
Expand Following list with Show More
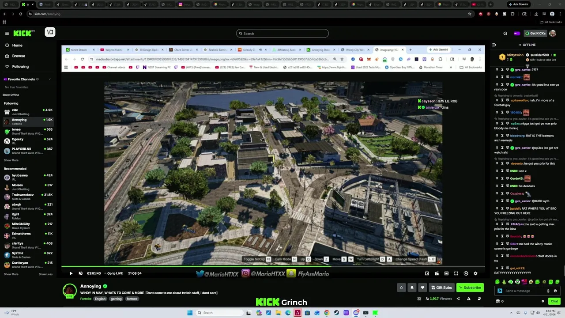click(x=11, y=160)
